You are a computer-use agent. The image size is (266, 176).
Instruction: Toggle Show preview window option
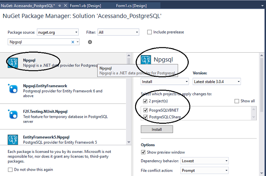click(x=143, y=152)
